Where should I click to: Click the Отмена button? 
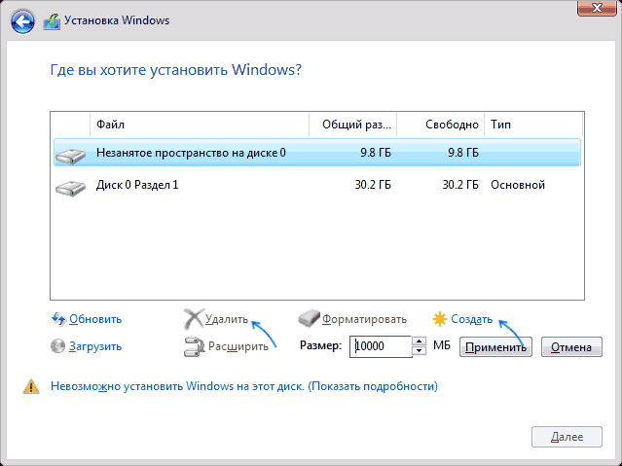coord(571,347)
